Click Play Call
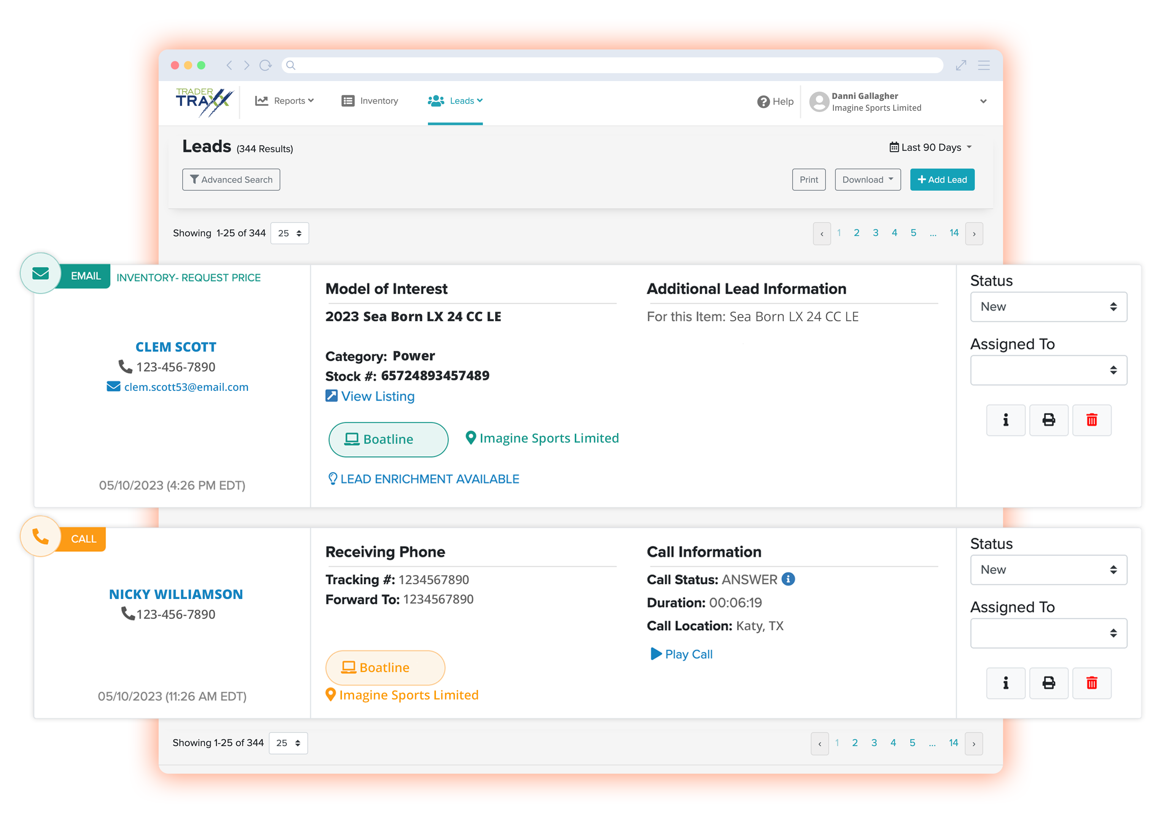The width and height of the screenshot is (1175, 822). coord(681,655)
